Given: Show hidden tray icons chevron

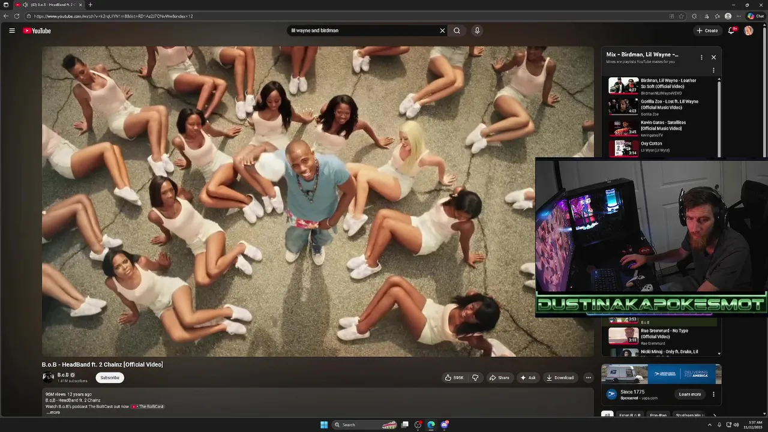Looking at the screenshot, I should point(709,425).
